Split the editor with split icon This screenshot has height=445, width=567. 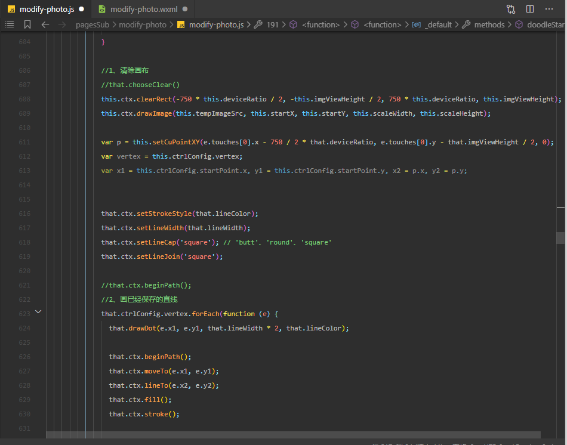(x=530, y=9)
